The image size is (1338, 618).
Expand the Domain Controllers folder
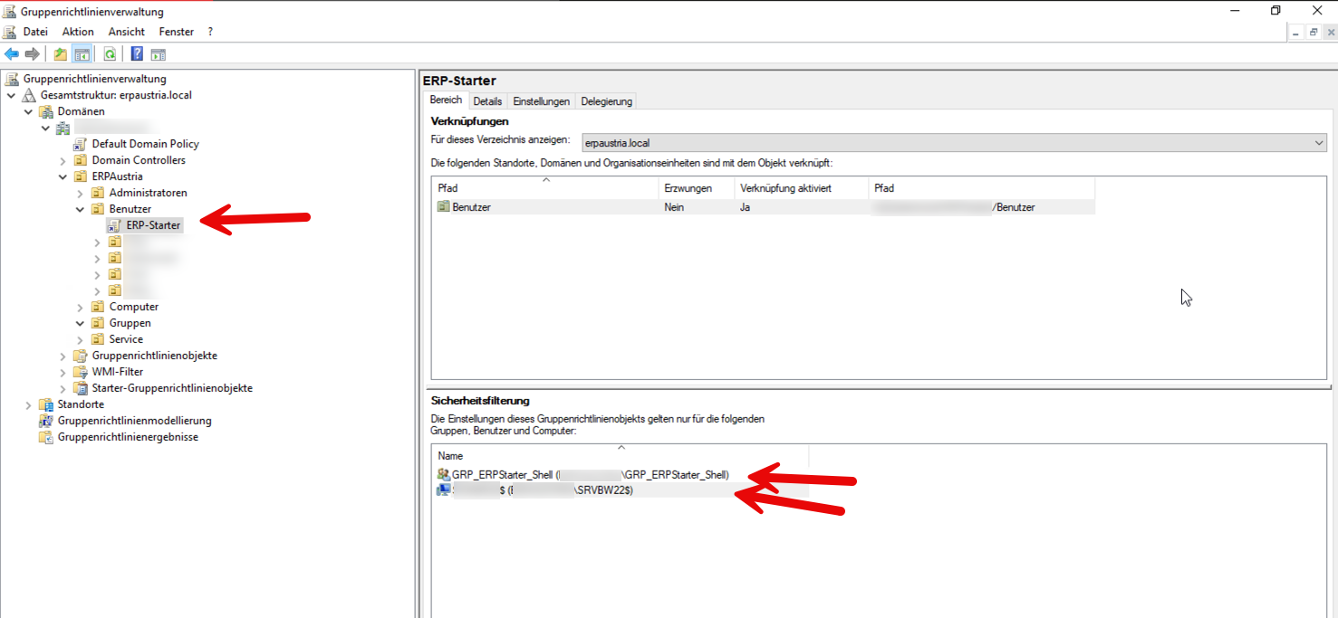pos(63,160)
